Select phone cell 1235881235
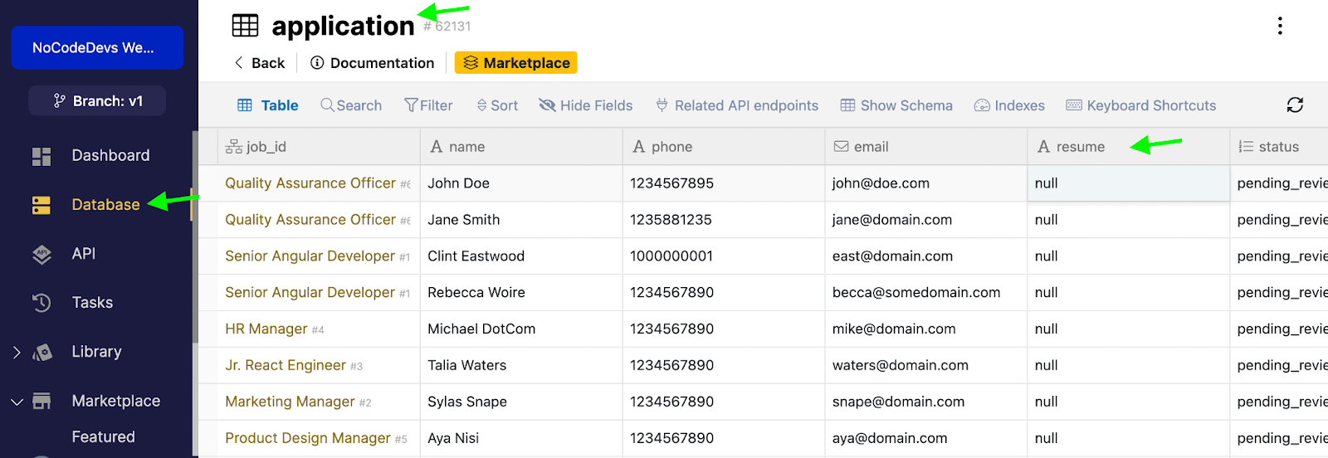The width and height of the screenshot is (1328, 458). point(724,220)
